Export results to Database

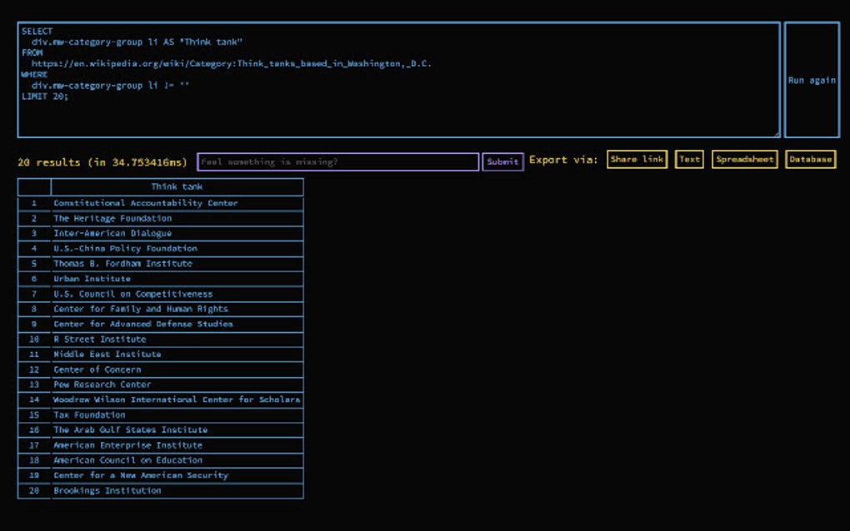tap(811, 159)
